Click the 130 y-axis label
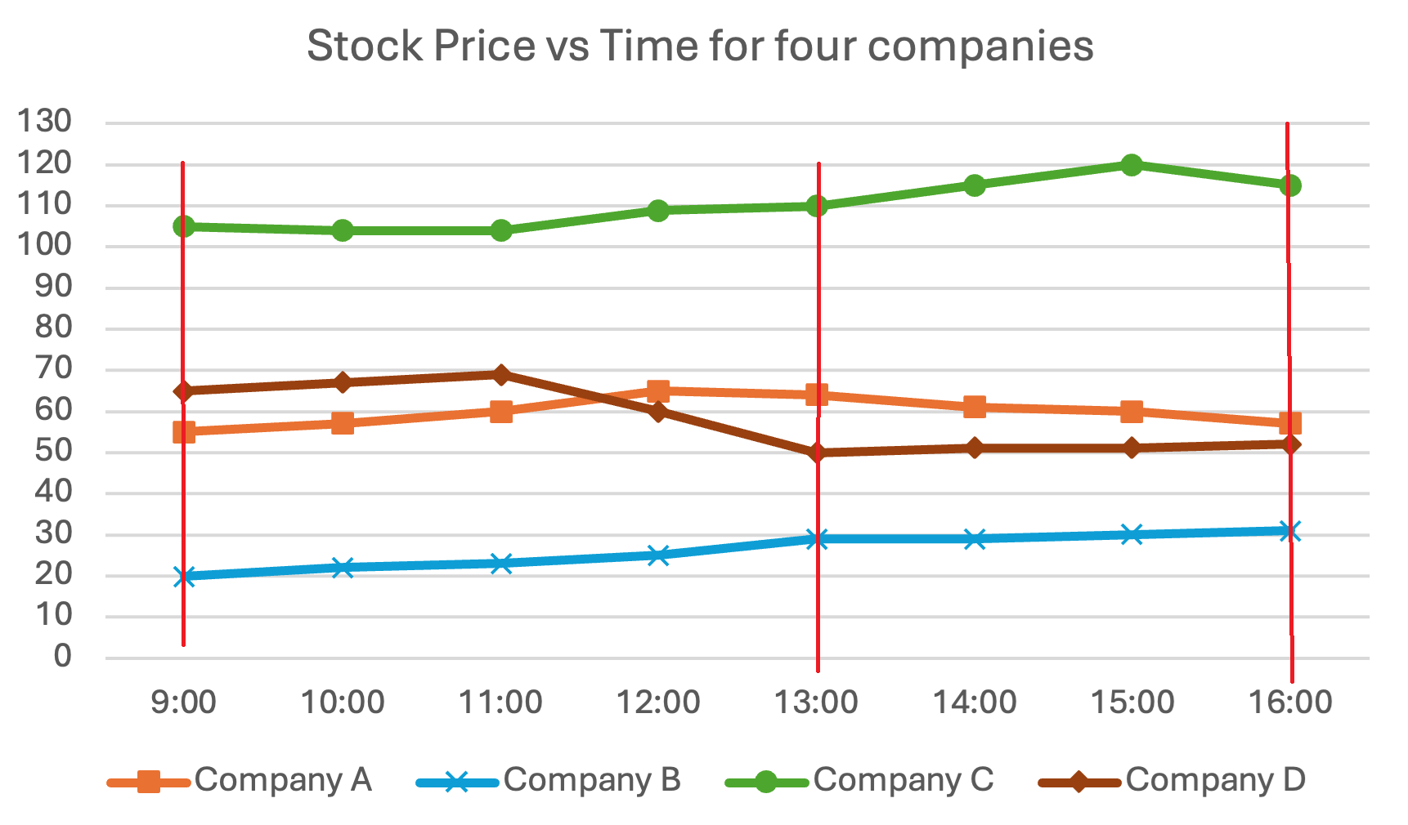This screenshot has height=825, width=1408. (45, 122)
